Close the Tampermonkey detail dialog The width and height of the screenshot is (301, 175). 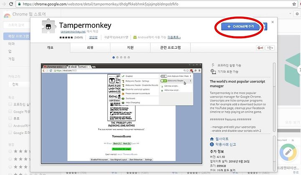point(273,22)
